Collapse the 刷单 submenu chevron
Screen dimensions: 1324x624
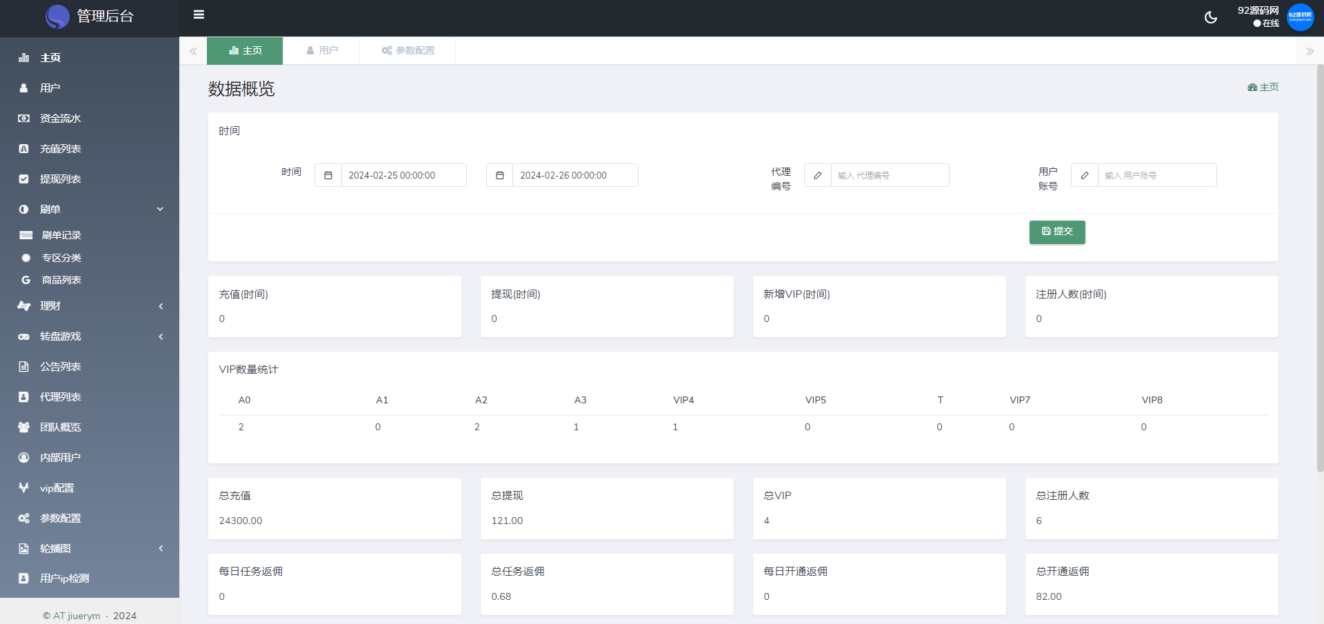[161, 210]
